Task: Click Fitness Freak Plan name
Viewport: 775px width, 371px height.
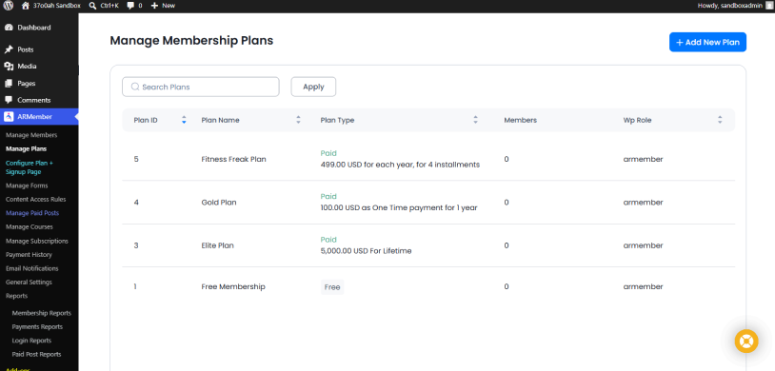Action: 234,159
